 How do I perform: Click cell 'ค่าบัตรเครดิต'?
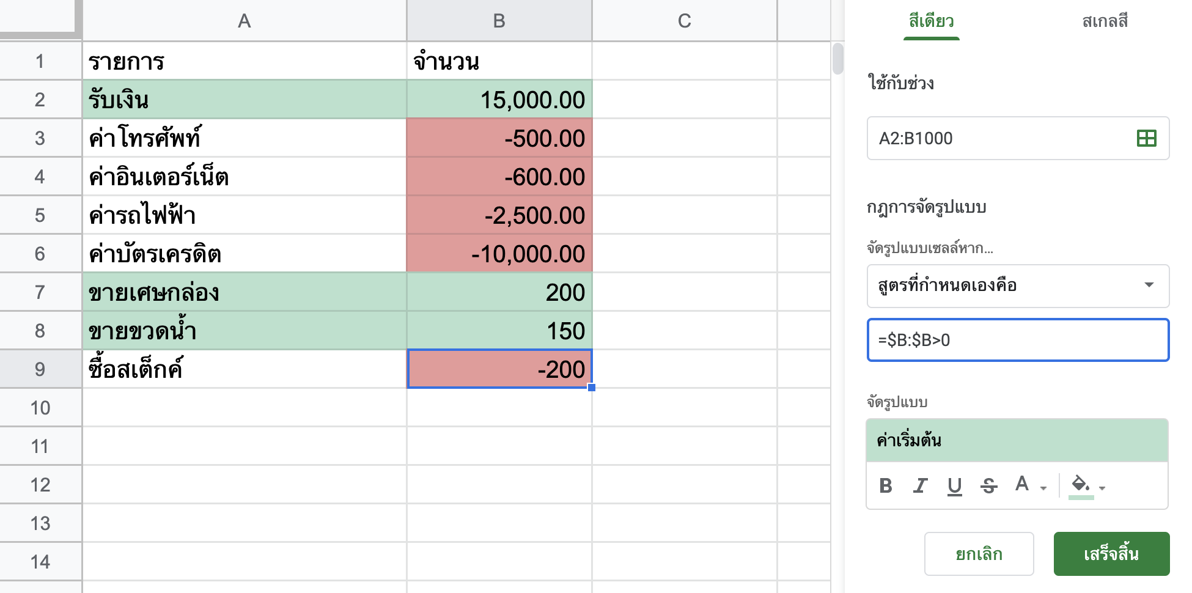(245, 254)
